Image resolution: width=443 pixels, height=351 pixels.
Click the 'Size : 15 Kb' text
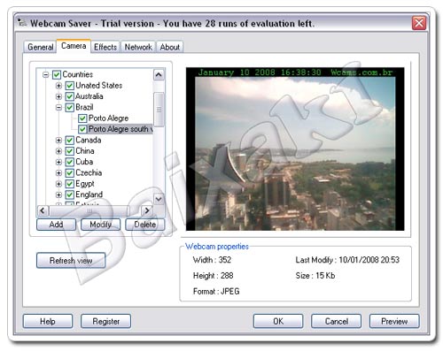315,276
